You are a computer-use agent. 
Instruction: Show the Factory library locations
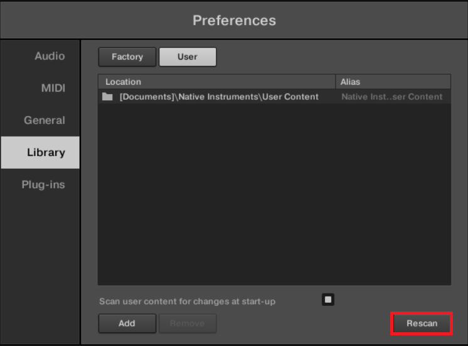tap(127, 57)
